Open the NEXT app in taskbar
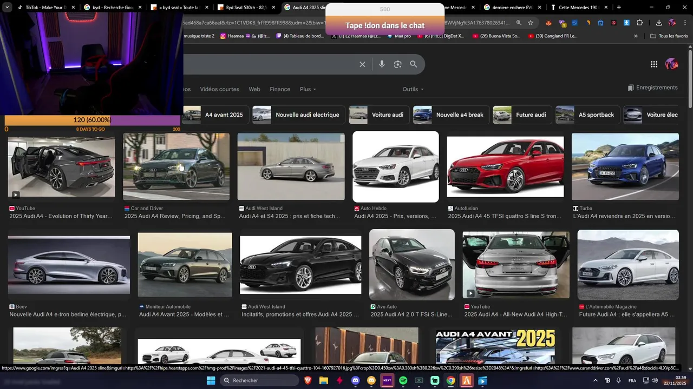Viewport: 693px width, 389px height. pos(387,380)
